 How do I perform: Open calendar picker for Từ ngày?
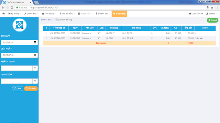(x=35, y=42)
